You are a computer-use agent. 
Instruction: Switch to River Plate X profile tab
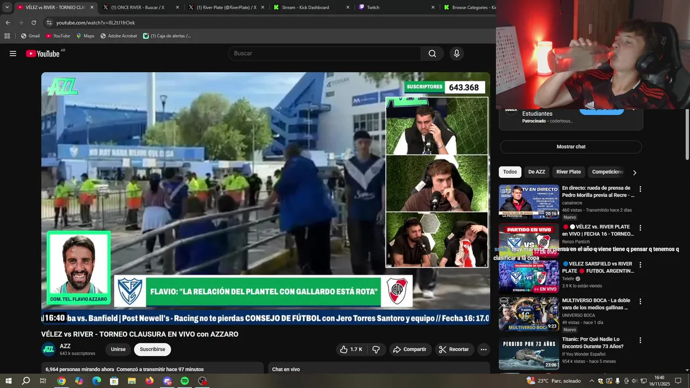tap(226, 8)
